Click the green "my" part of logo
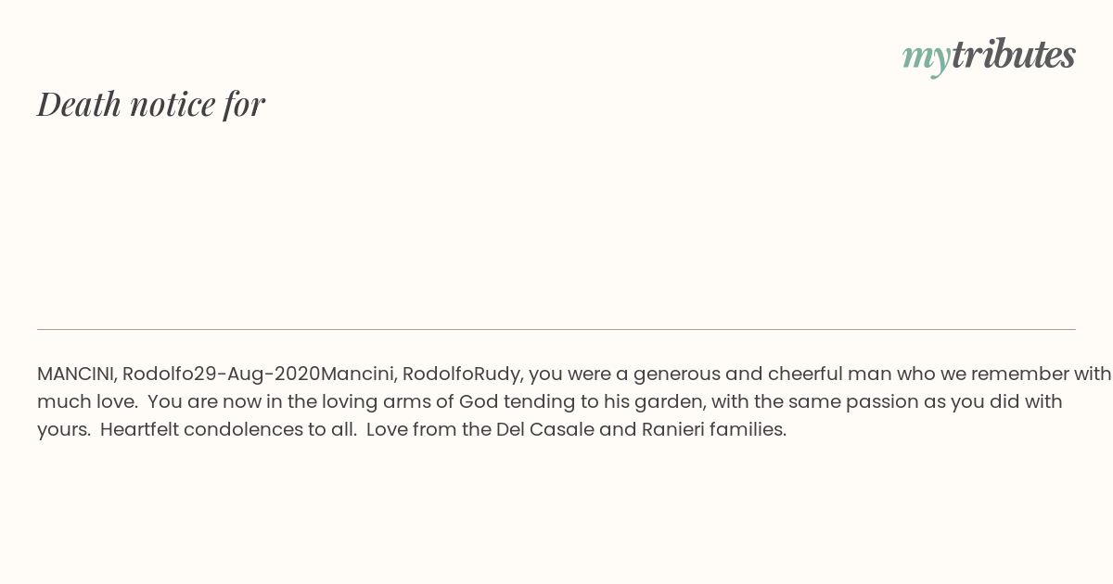1113x584 pixels. point(926,57)
